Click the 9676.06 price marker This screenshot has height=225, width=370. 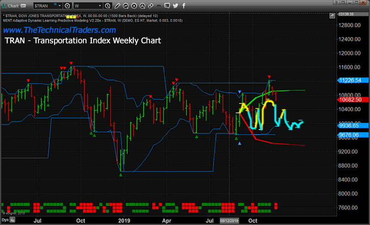coord(353,135)
